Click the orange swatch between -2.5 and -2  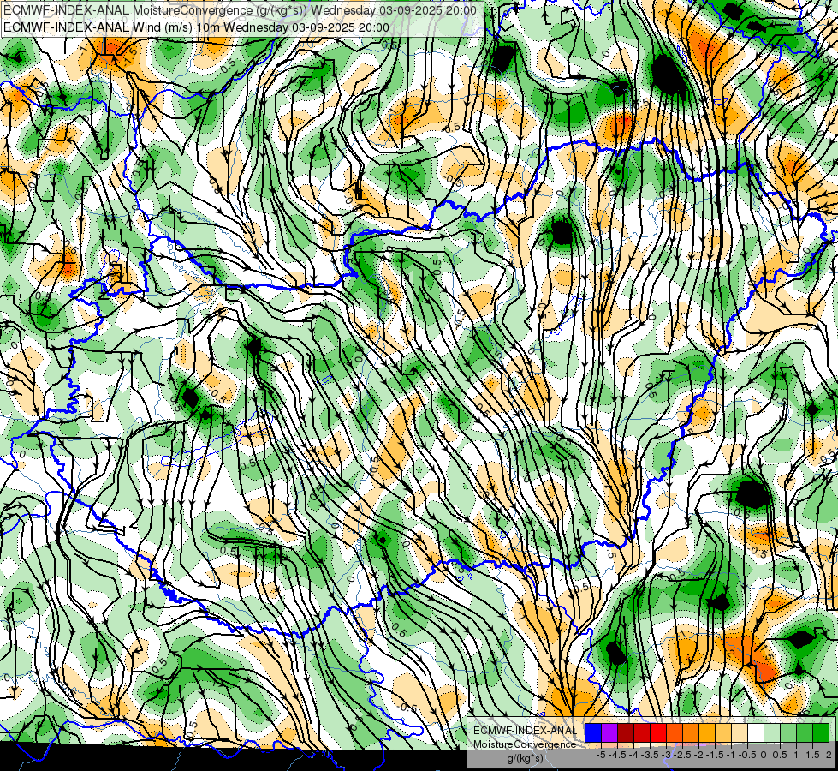pyautogui.click(x=691, y=732)
